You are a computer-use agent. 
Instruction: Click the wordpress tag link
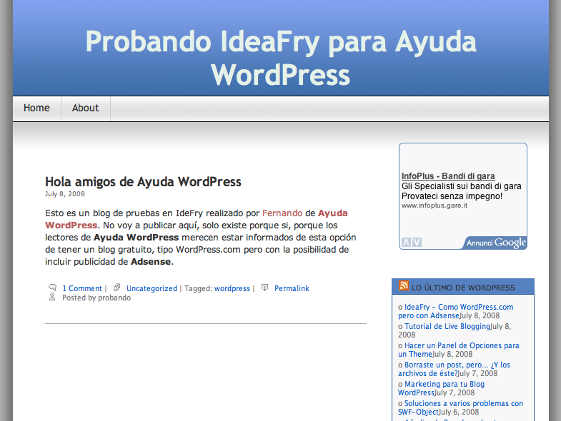point(232,288)
